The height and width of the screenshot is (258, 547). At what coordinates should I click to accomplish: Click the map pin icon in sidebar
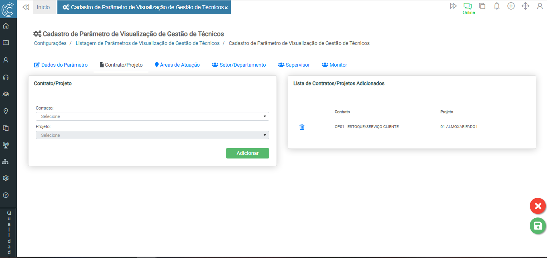(6, 111)
